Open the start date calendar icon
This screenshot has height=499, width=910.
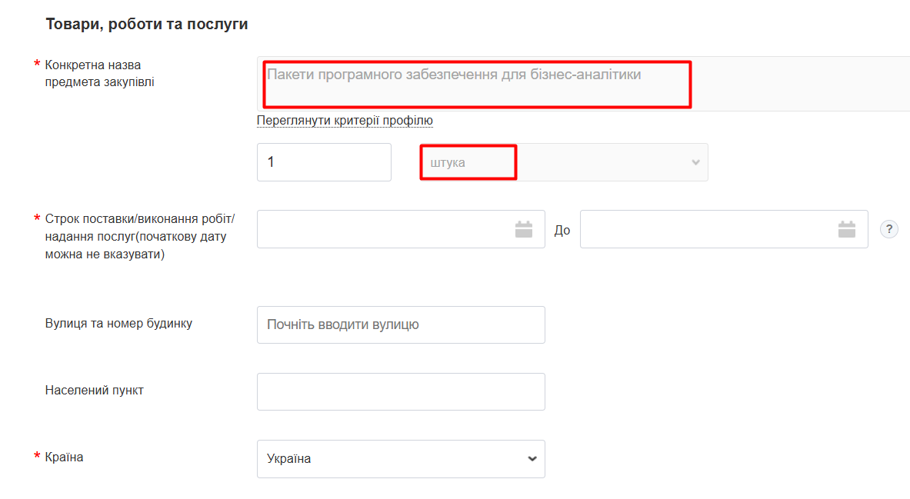pos(524,229)
